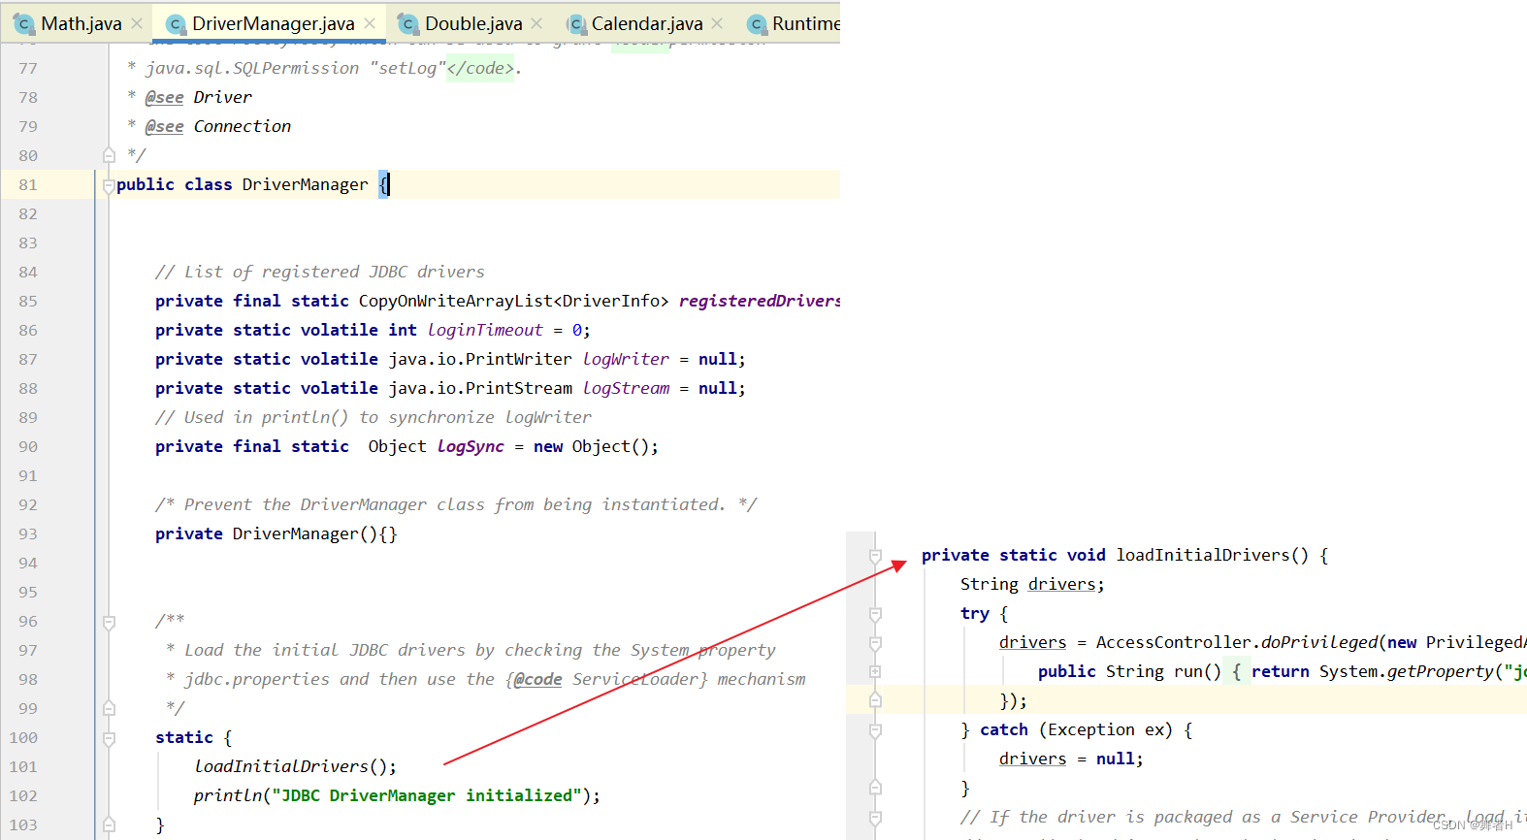Collapse the loadInitialDrivers method fold marker
The height and width of the screenshot is (840, 1527).
tap(875, 555)
